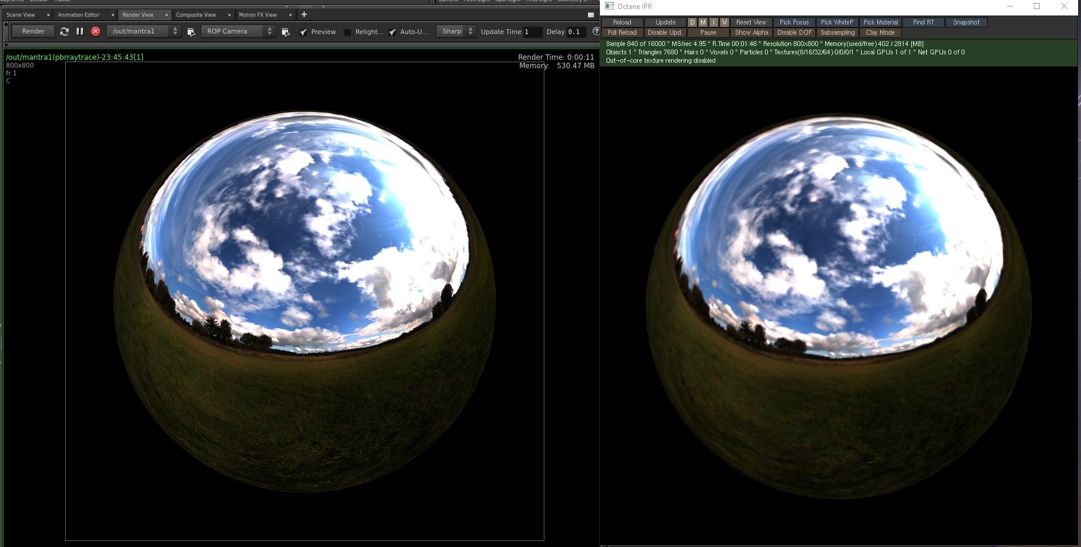The width and height of the screenshot is (1081, 547).
Task: Close the Octane IPR window
Action: 1064,7
